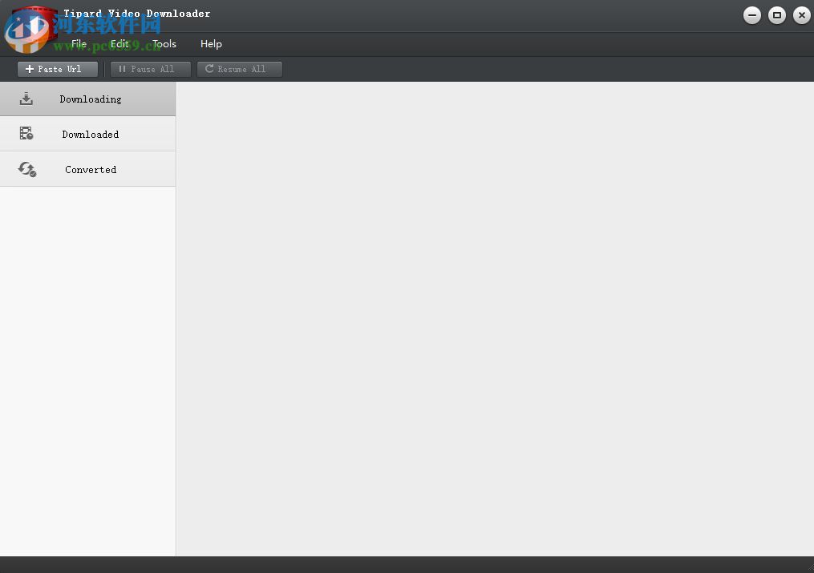The width and height of the screenshot is (814, 573).
Task: Click the maximize window control
Action: (x=776, y=14)
